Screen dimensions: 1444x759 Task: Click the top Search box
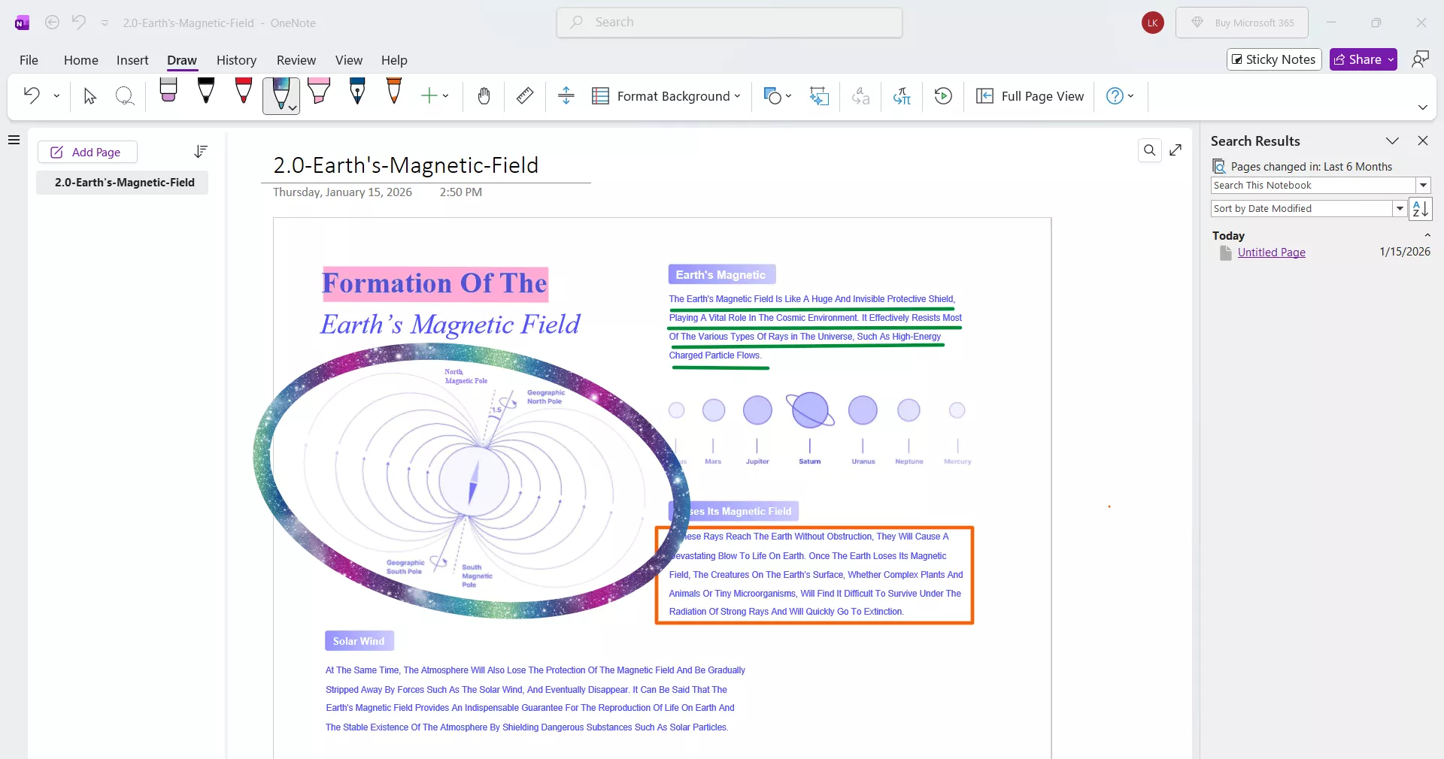(729, 23)
